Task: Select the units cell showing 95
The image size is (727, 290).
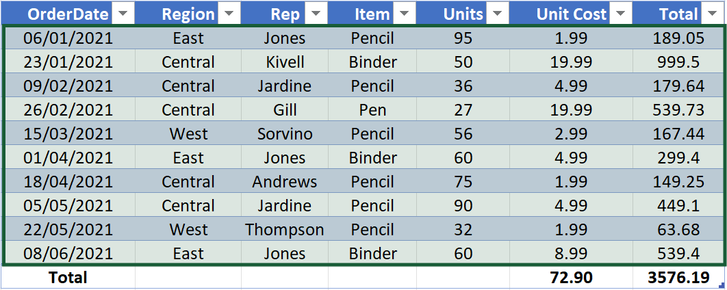Action: pos(463,38)
